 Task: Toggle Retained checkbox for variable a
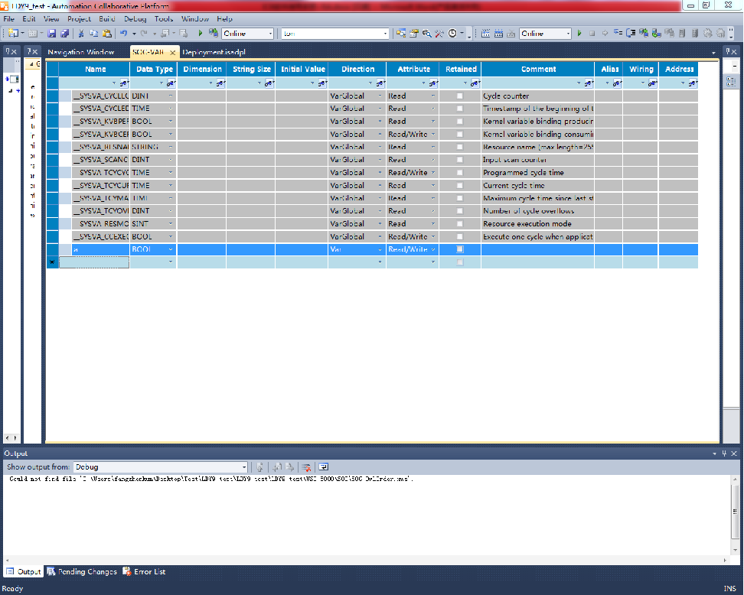point(460,249)
